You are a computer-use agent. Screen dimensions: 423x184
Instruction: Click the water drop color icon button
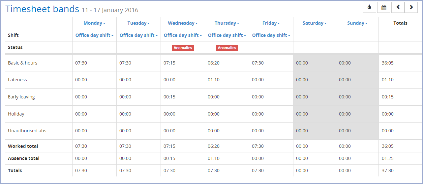(x=370, y=7)
